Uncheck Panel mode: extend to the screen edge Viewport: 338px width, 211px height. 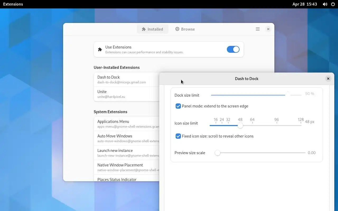coord(178,106)
